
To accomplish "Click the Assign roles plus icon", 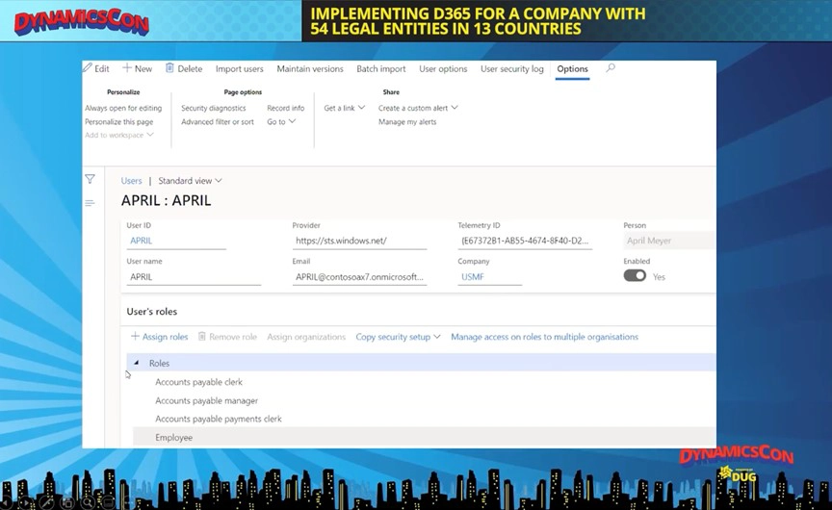I will 135,336.
